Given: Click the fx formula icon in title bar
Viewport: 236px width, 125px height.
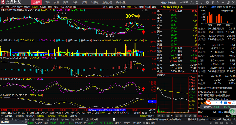Looking at the screenshot, I should 202,2.
